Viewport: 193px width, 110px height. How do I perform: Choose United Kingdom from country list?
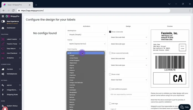(x=86, y=60)
